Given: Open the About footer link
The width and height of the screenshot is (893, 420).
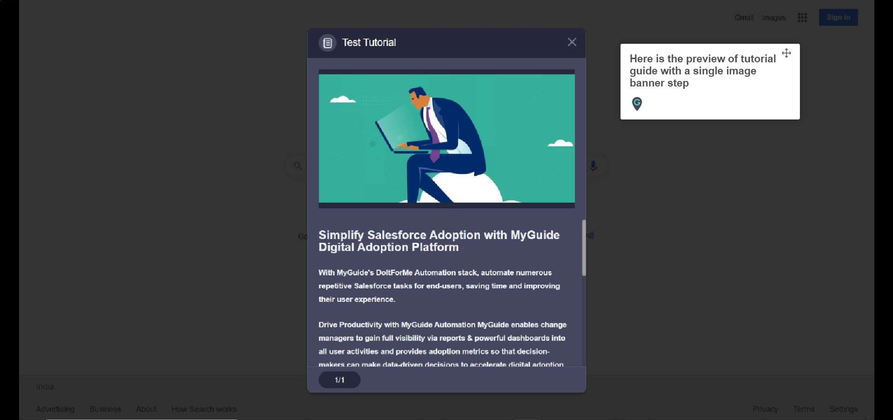Looking at the screenshot, I should pyautogui.click(x=146, y=409).
